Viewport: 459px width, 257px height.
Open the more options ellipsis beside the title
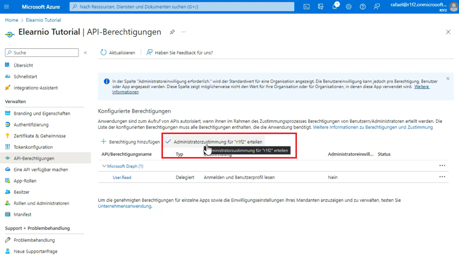click(x=183, y=32)
